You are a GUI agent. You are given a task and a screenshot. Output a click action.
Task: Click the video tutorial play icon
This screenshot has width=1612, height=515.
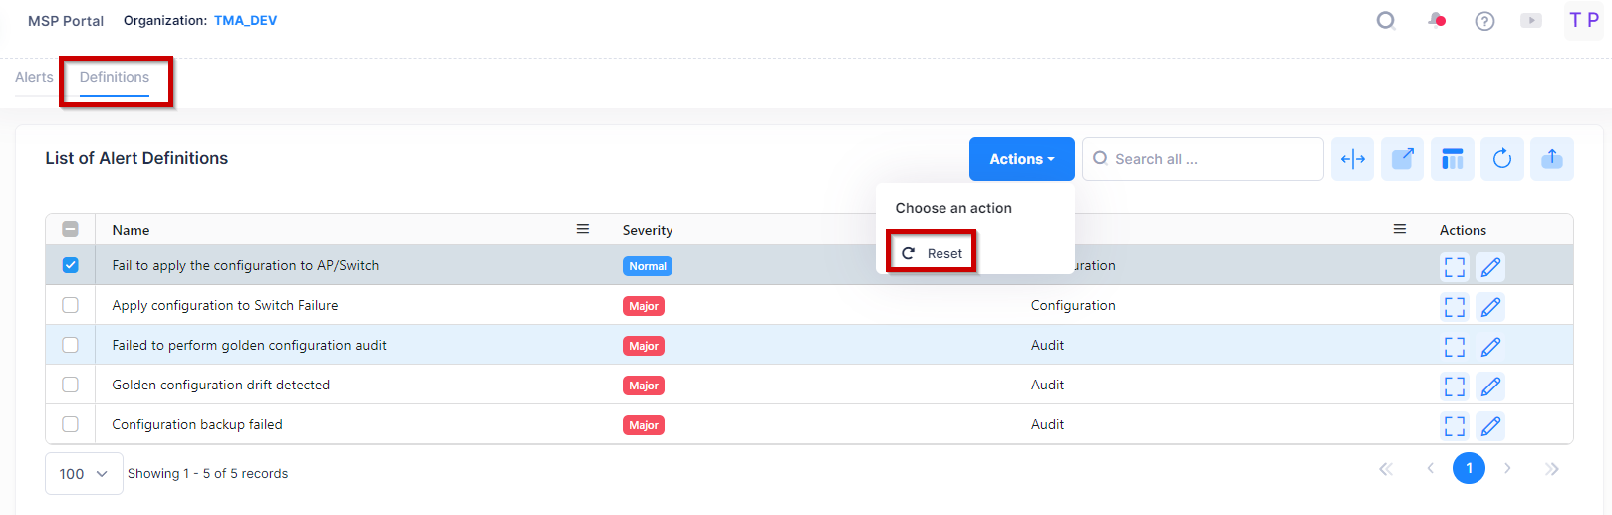tap(1531, 21)
